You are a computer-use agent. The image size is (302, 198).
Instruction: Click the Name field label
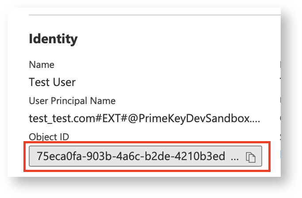pyautogui.click(x=42, y=65)
